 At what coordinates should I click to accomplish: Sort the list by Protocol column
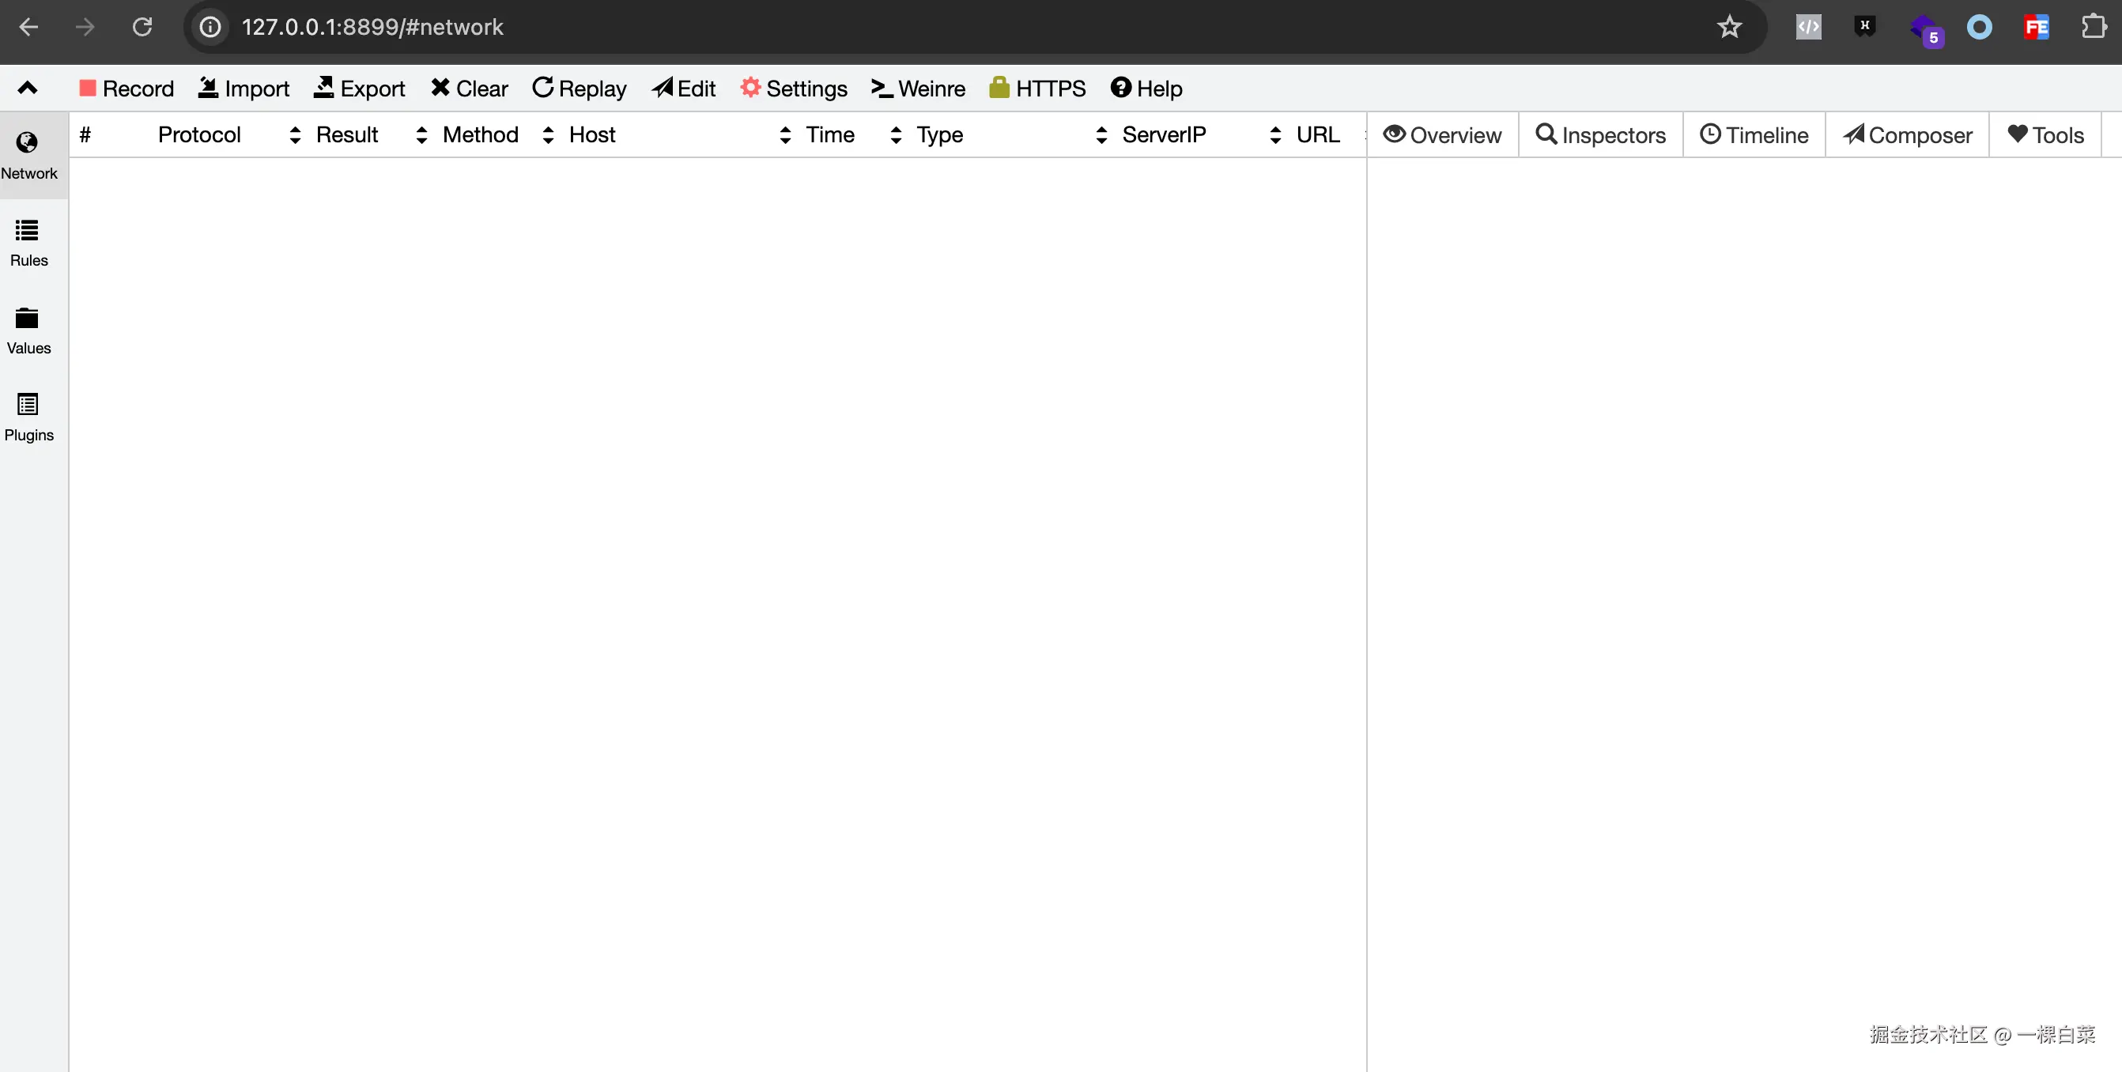click(198, 134)
